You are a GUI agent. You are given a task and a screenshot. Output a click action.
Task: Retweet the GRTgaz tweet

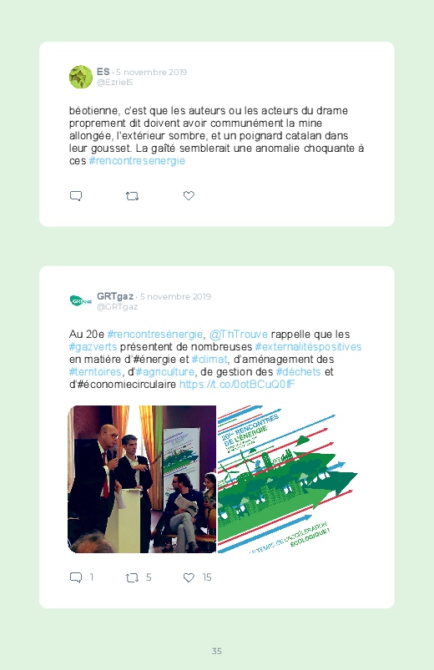132,578
